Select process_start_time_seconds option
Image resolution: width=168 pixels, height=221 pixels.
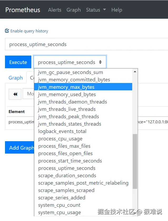(x=83, y=161)
